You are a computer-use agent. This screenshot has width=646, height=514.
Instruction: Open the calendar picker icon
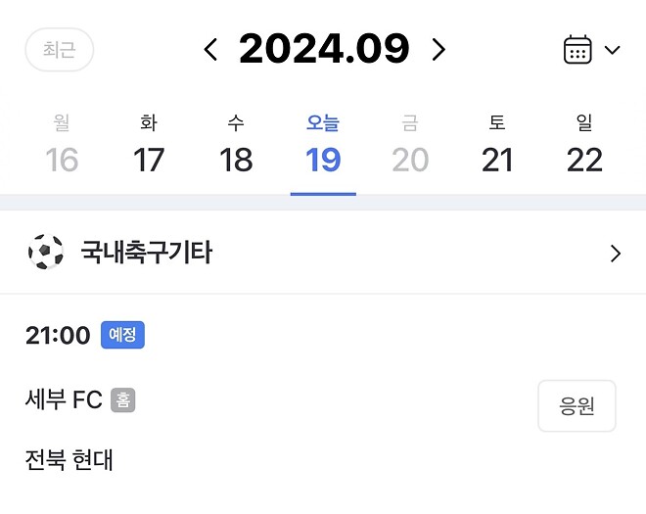coord(577,50)
